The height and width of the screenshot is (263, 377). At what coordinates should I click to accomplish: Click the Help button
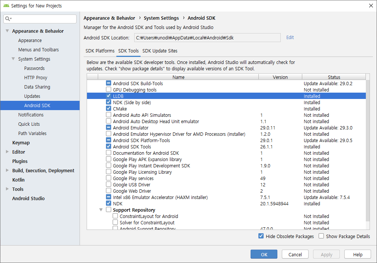[358, 254]
